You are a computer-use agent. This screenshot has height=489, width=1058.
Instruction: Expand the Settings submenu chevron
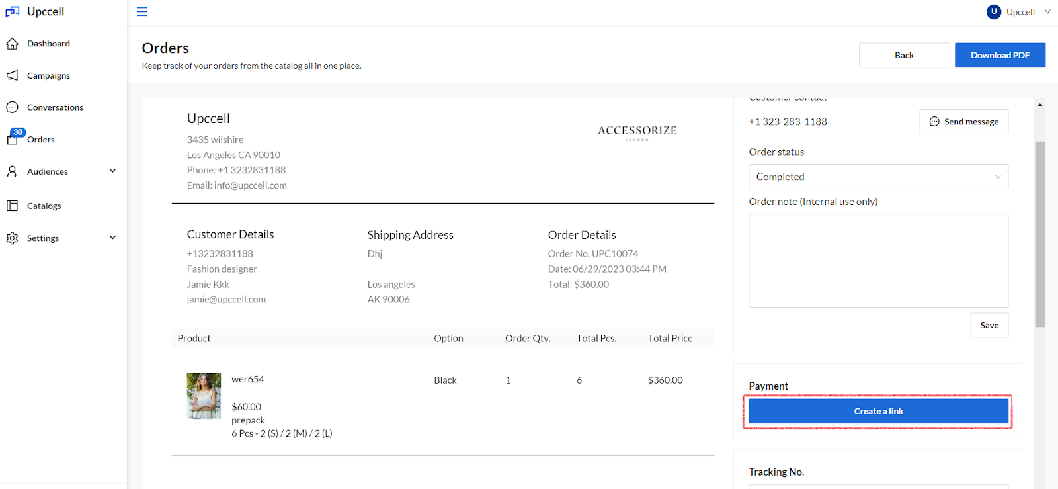tap(112, 238)
